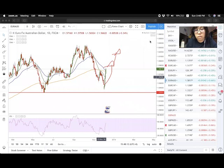This screenshot has width=224, height=168.
Task: Enable auto scale for chart
Action: tap(154, 144)
